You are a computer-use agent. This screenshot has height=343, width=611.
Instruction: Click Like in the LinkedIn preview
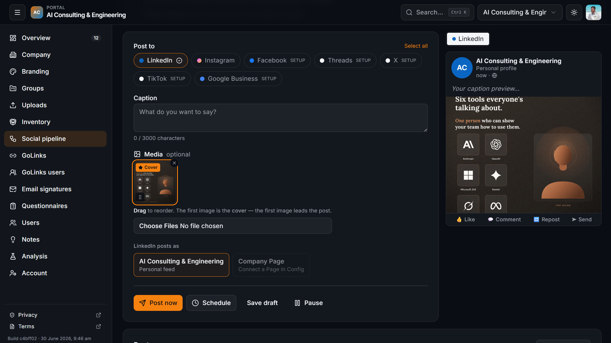coord(466,220)
